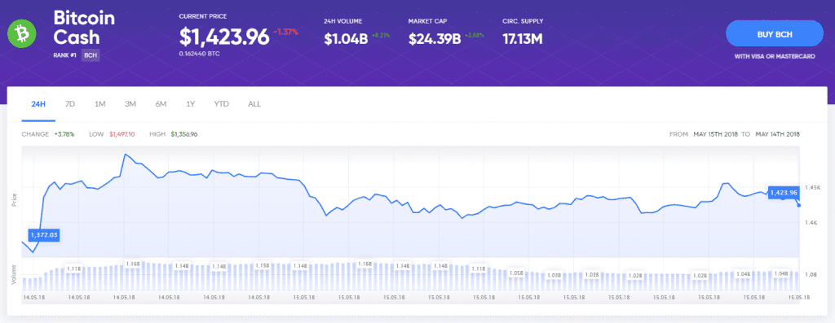Click the 0.162440 BTC value

click(x=200, y=54)
